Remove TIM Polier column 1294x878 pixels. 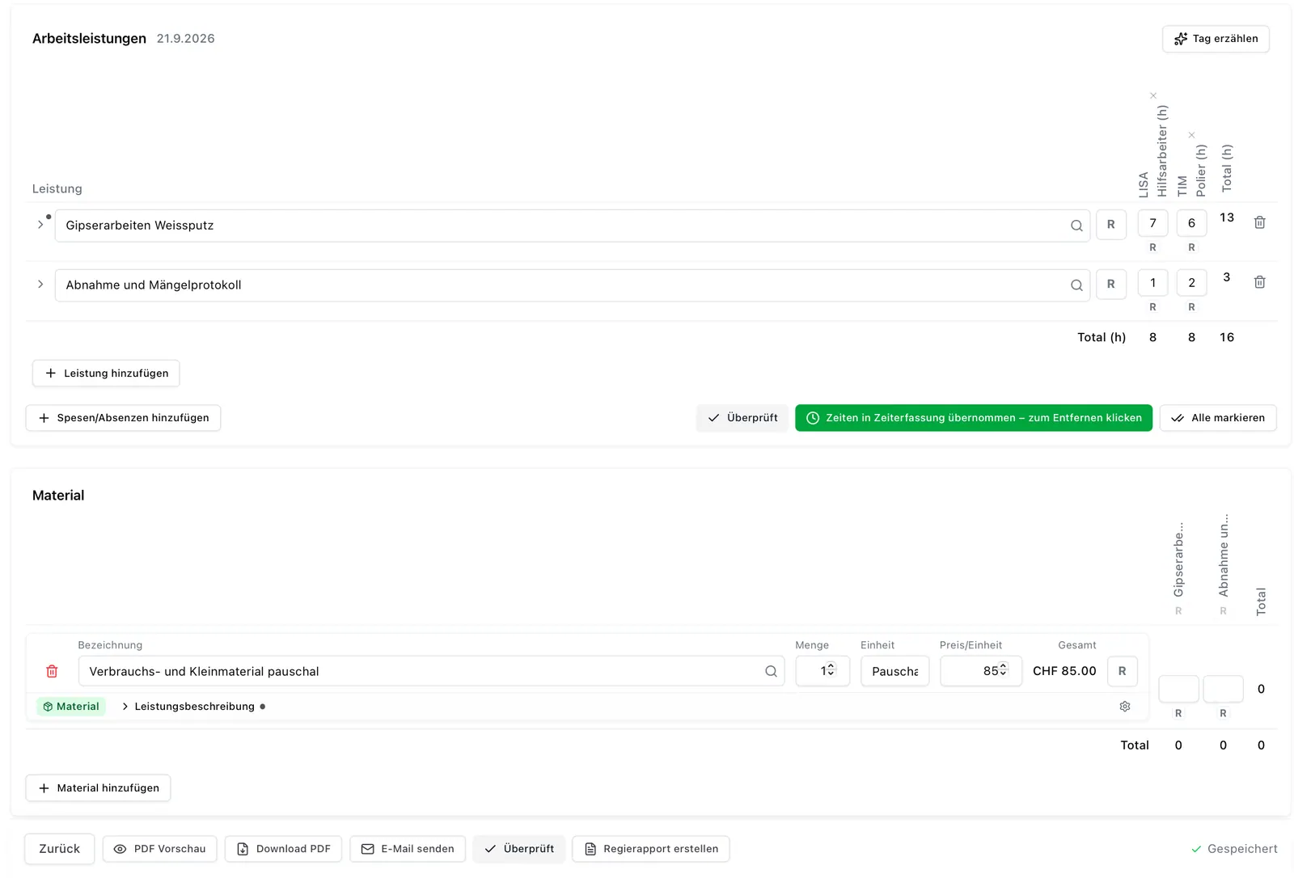(1191, 135)
